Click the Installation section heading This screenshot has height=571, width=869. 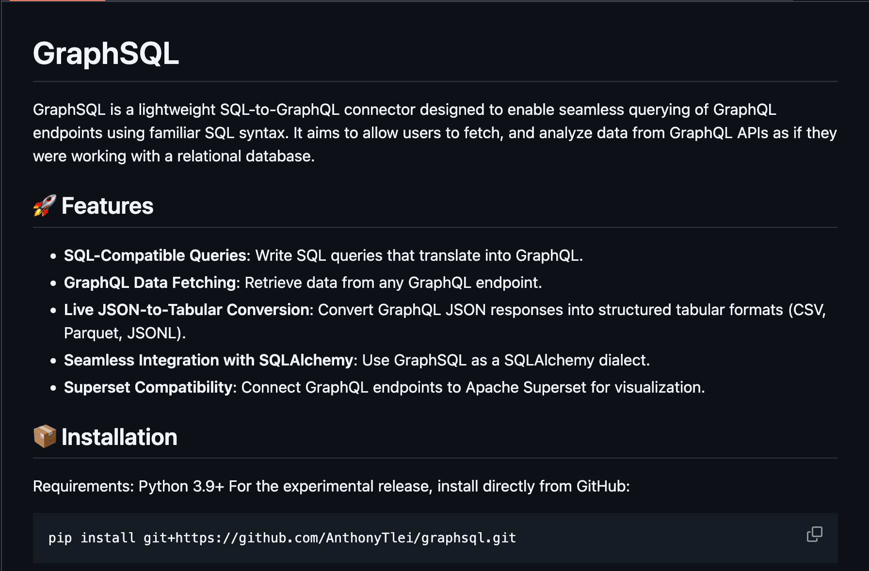pyautogui.click(x=119, y=437)
